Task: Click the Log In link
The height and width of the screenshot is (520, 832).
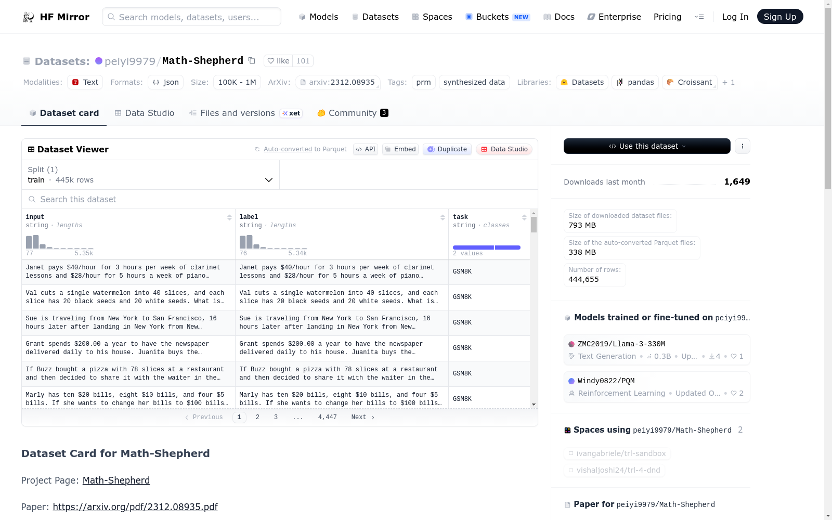Action: click(735, 17)
